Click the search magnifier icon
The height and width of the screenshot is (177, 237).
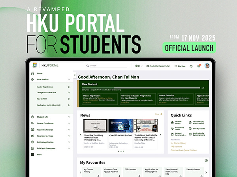88,66
